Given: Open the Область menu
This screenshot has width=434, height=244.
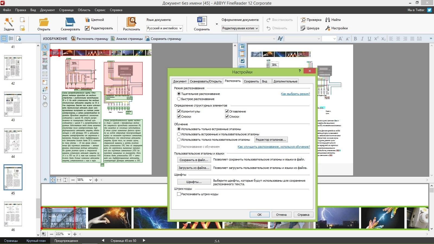Looking at the screenshot, I should (84, 10).
